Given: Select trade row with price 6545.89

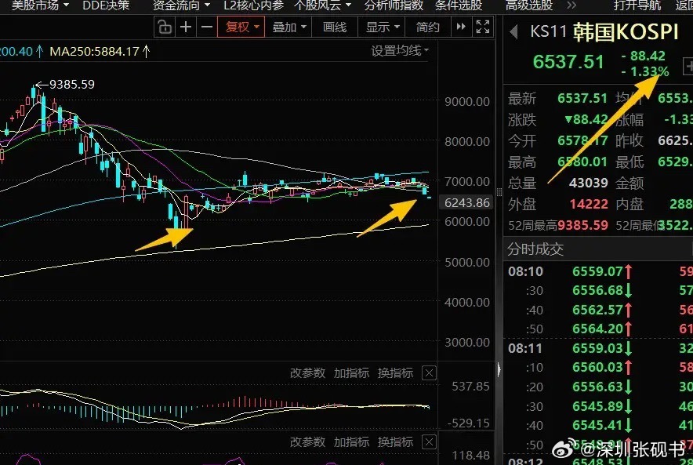Looking at the screenshot, I should tap(598, 406).
